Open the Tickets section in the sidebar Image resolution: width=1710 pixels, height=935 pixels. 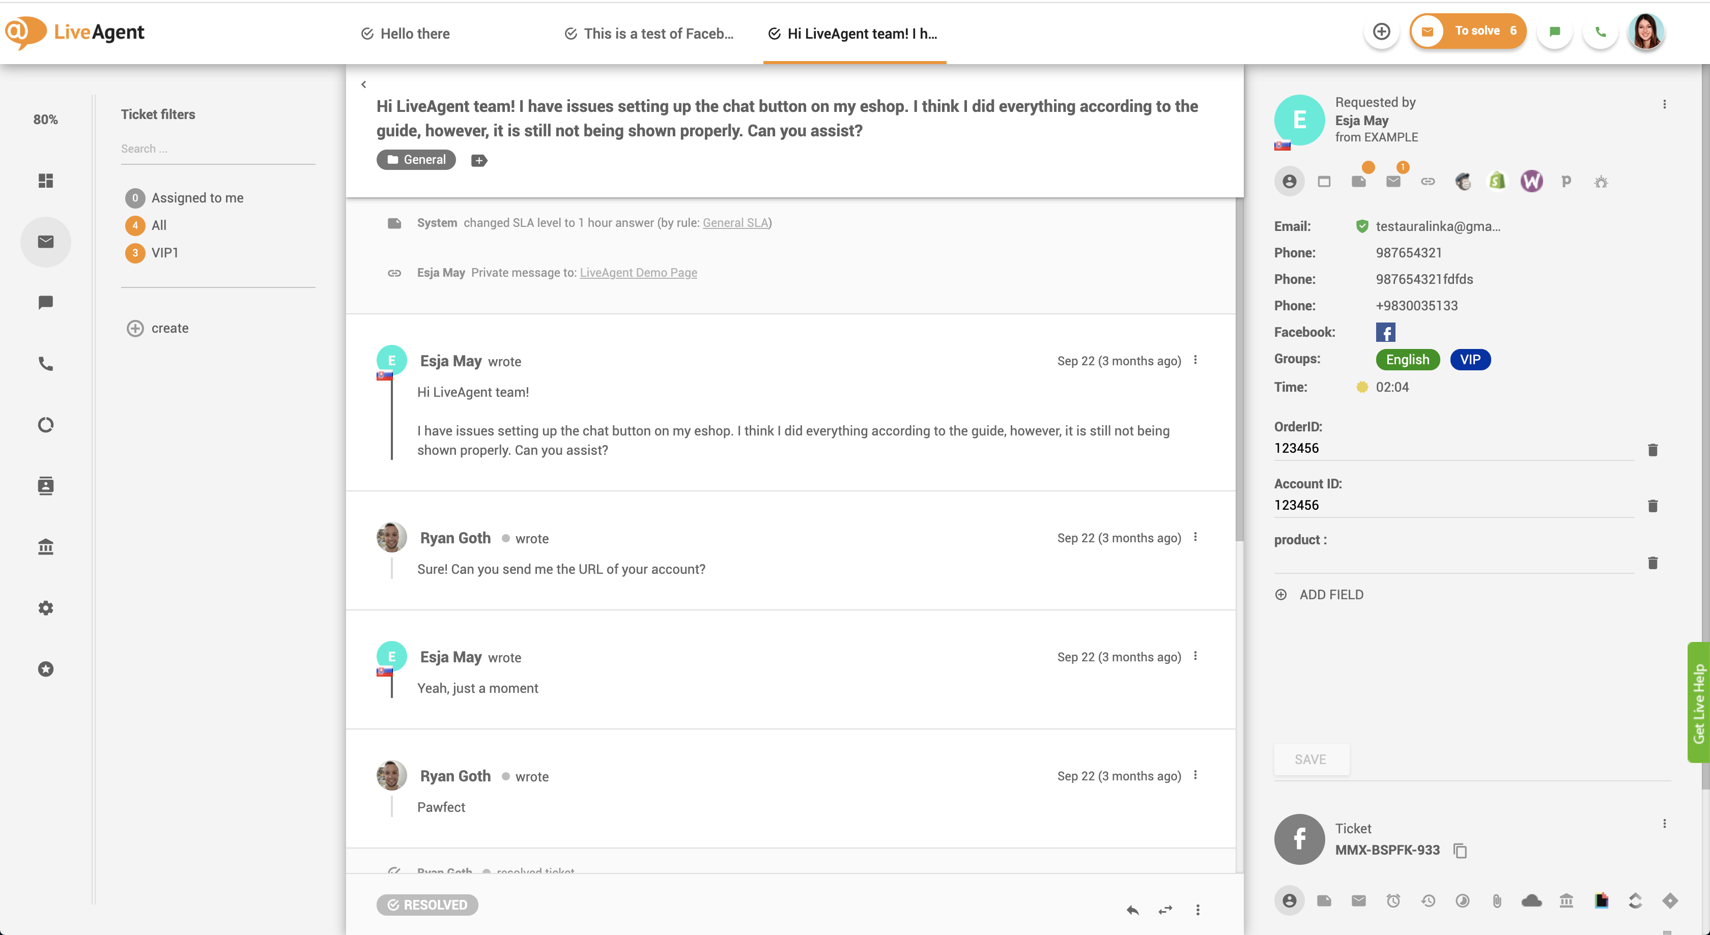(x=45, y=242)
